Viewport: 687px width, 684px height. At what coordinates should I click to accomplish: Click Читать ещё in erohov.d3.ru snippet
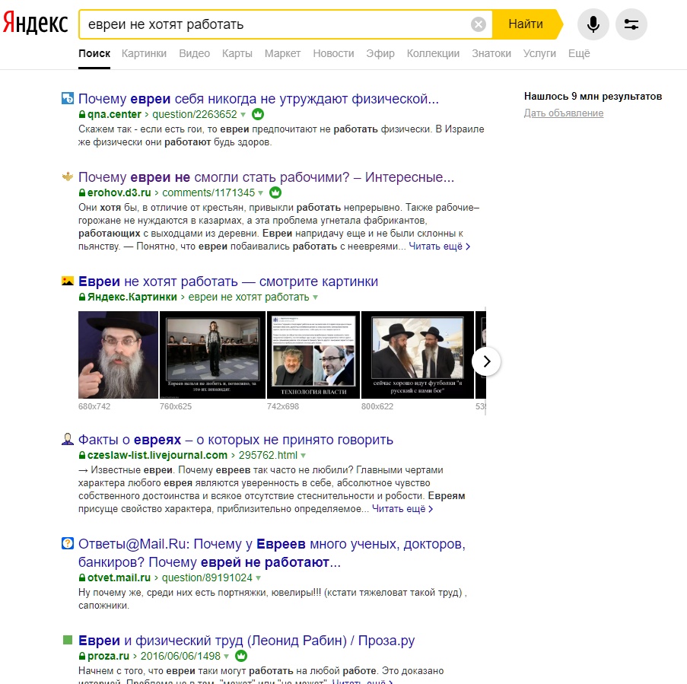[x=440, y=247]
